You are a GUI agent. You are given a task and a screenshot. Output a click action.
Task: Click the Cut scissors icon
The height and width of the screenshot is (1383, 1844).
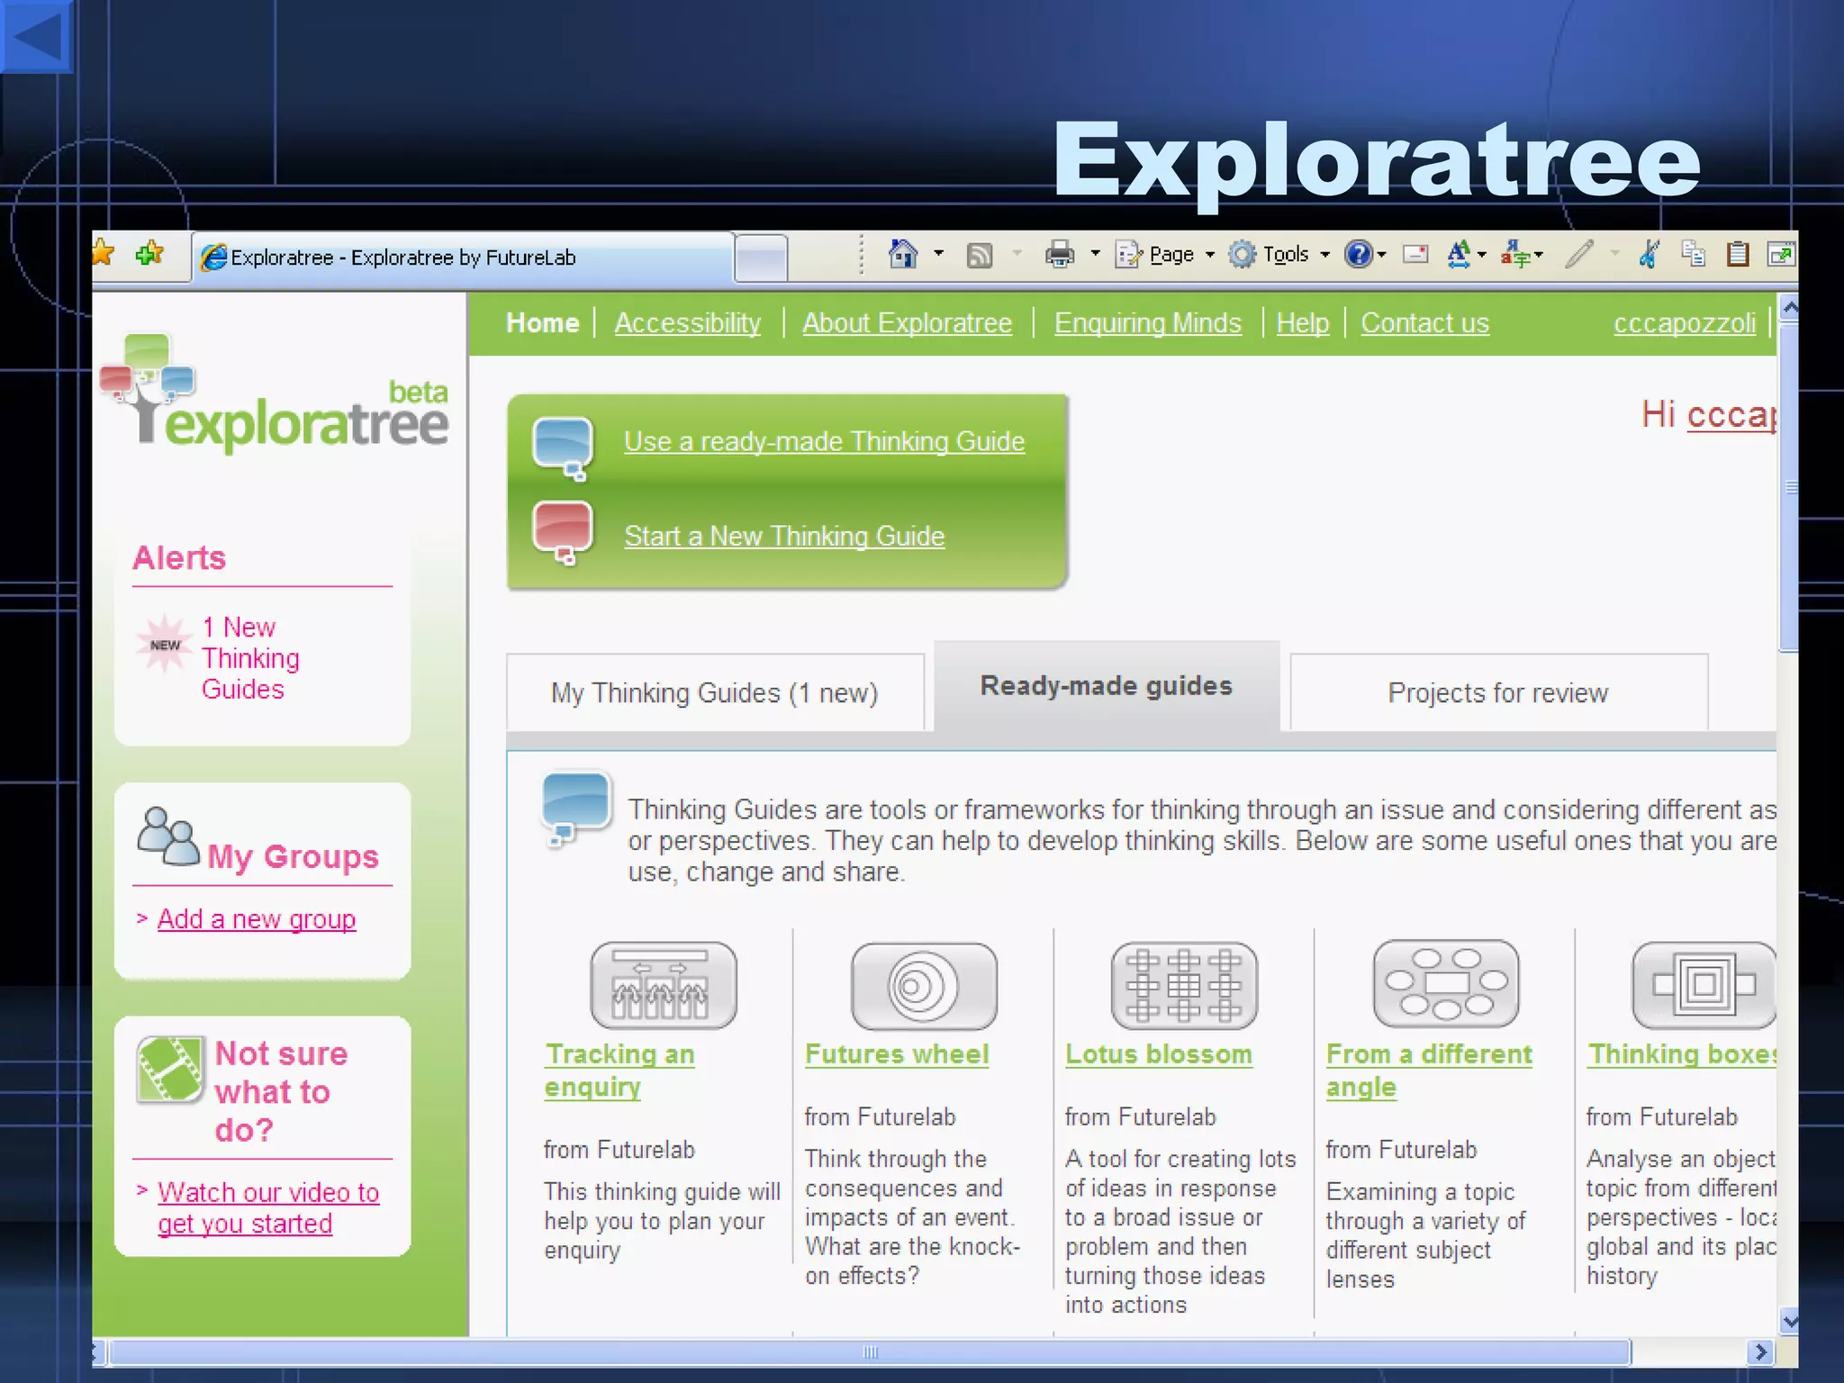point(1650,255)
